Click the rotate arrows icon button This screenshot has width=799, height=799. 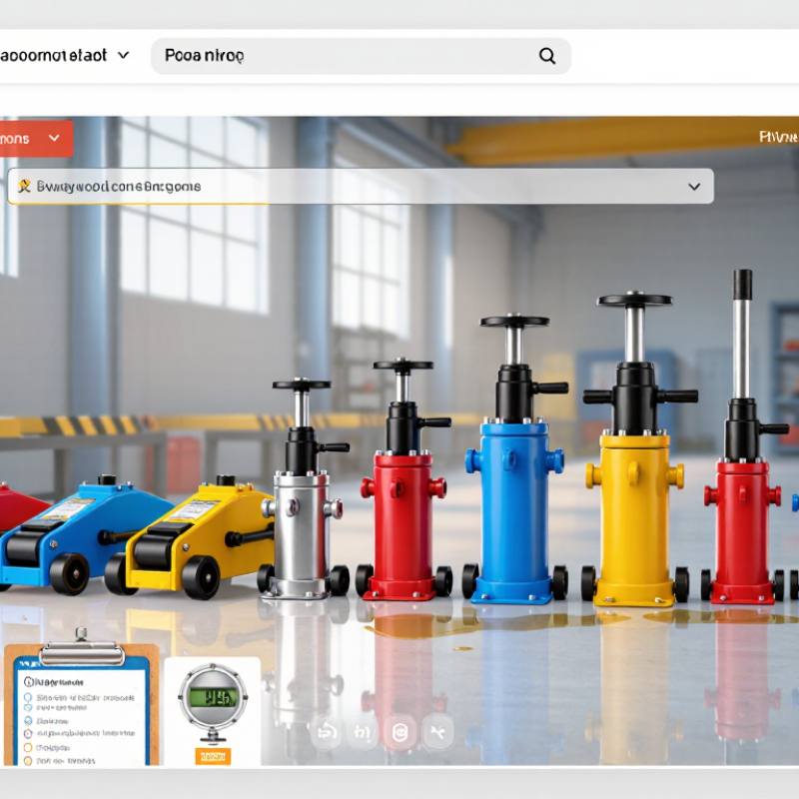click(x=327, y=733)
